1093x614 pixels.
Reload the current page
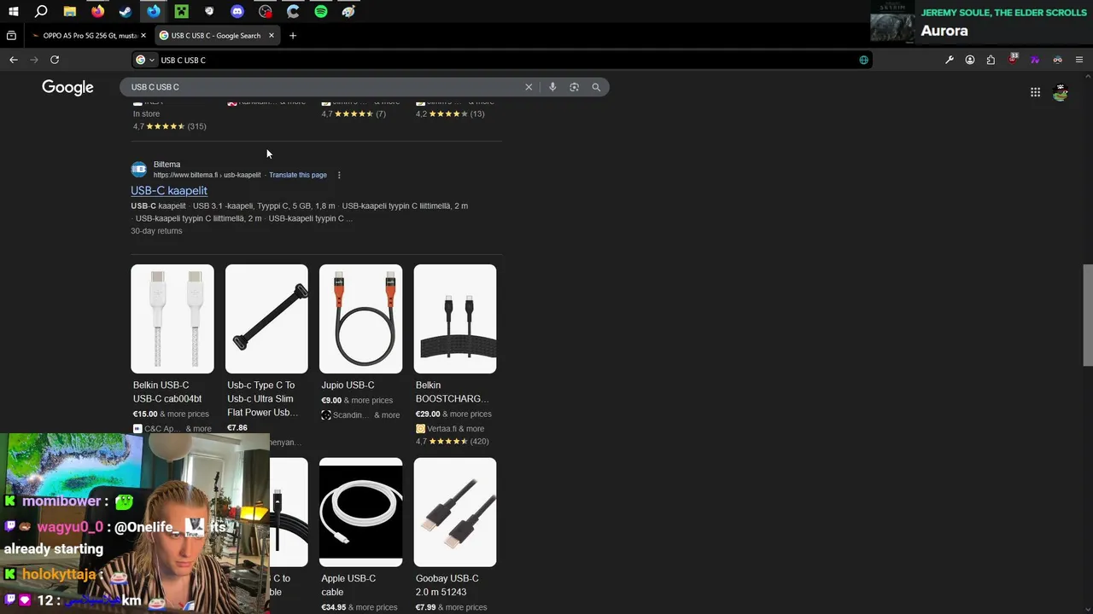(55, 60)
